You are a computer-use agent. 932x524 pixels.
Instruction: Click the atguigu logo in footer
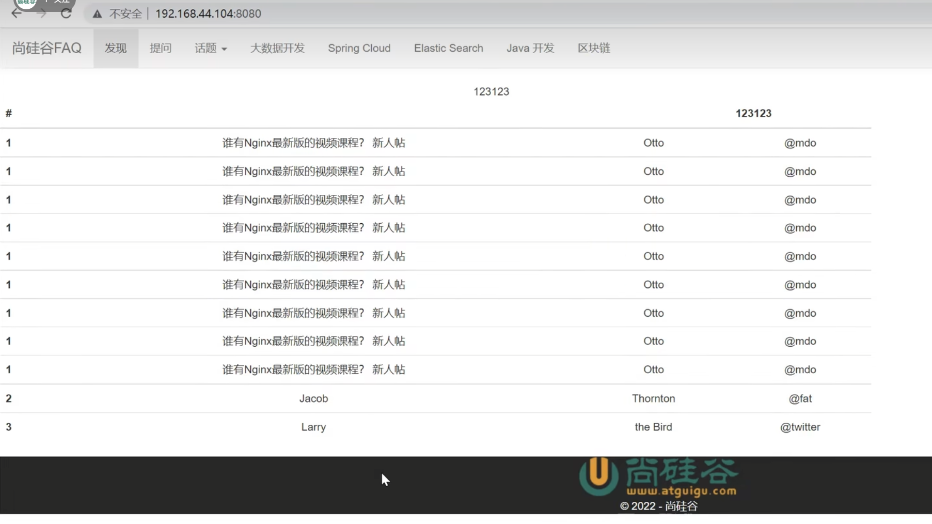point(658,476)
